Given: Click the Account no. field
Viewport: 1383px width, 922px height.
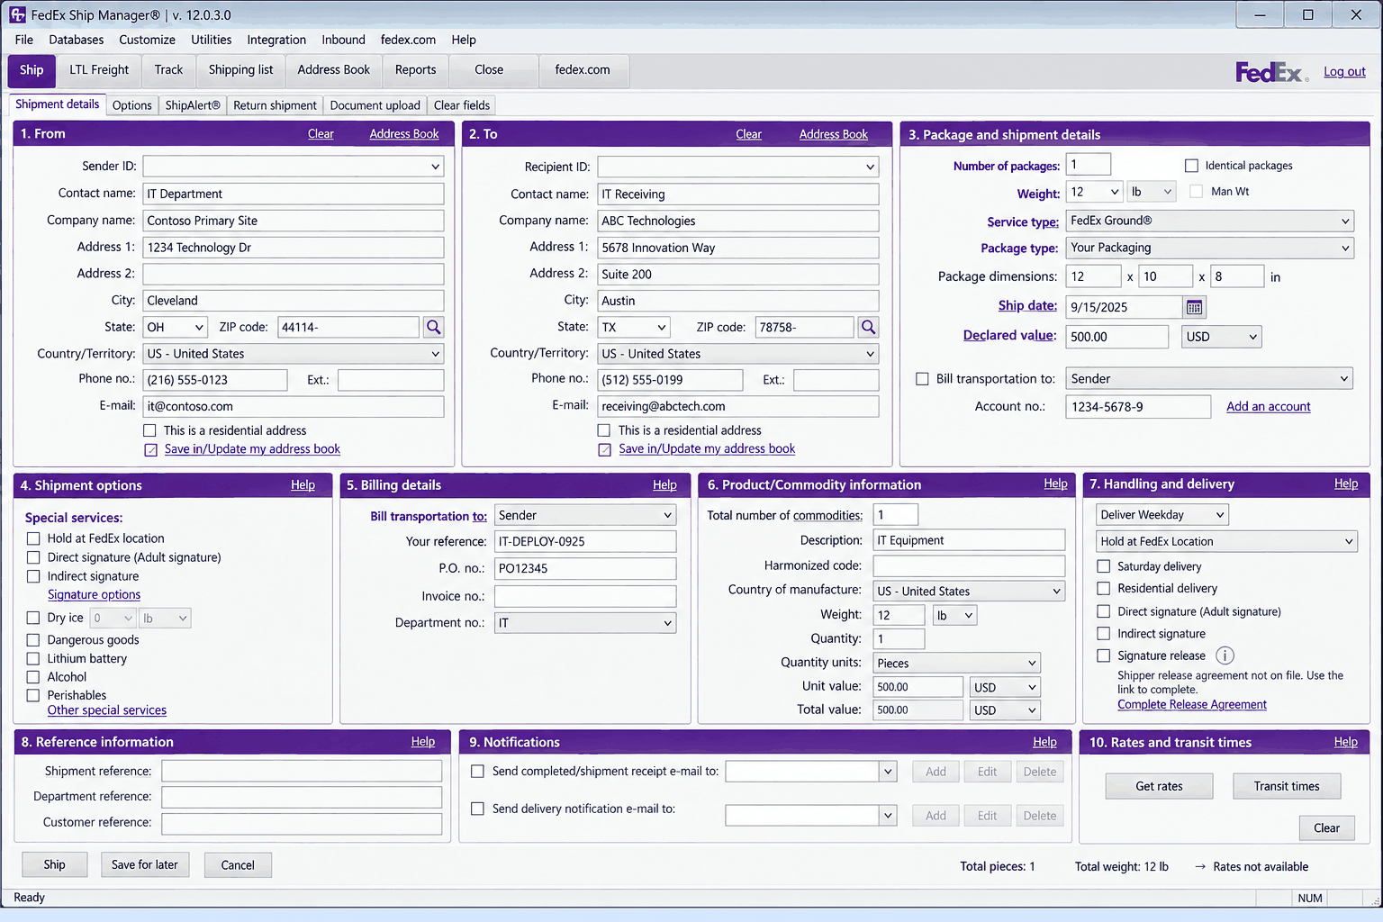Looking at the screenshot, I should click(x=1138, y=407).
